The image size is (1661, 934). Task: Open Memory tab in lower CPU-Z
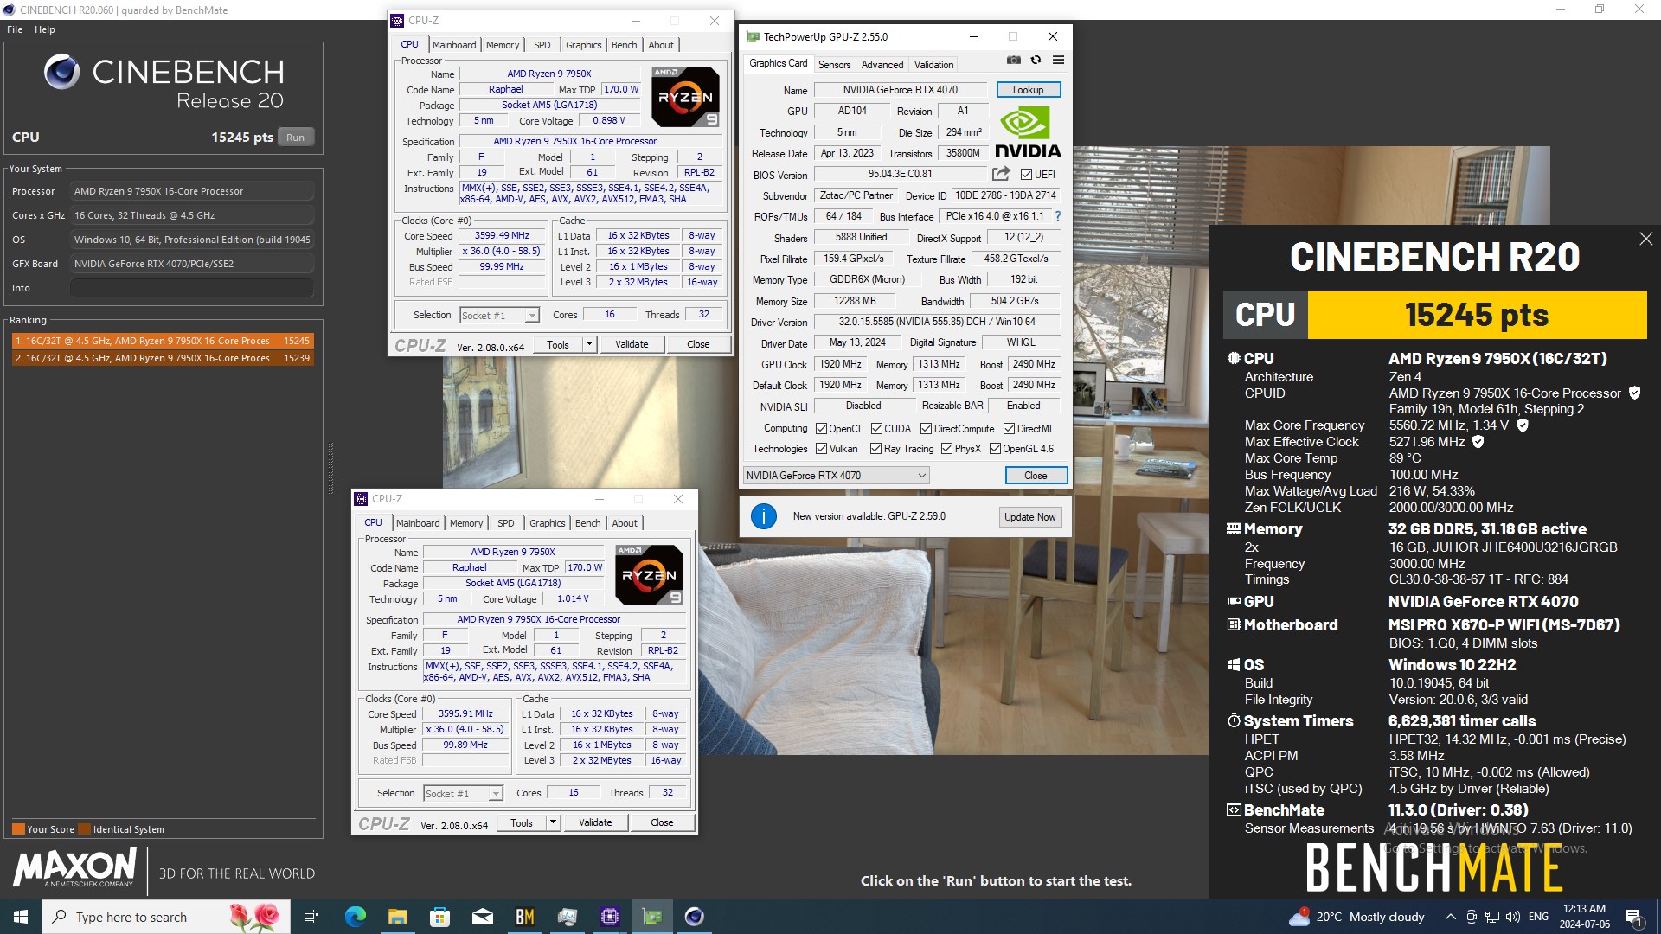click(466, 523)
